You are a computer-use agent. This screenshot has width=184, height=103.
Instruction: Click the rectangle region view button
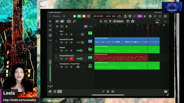click(69, 21)
